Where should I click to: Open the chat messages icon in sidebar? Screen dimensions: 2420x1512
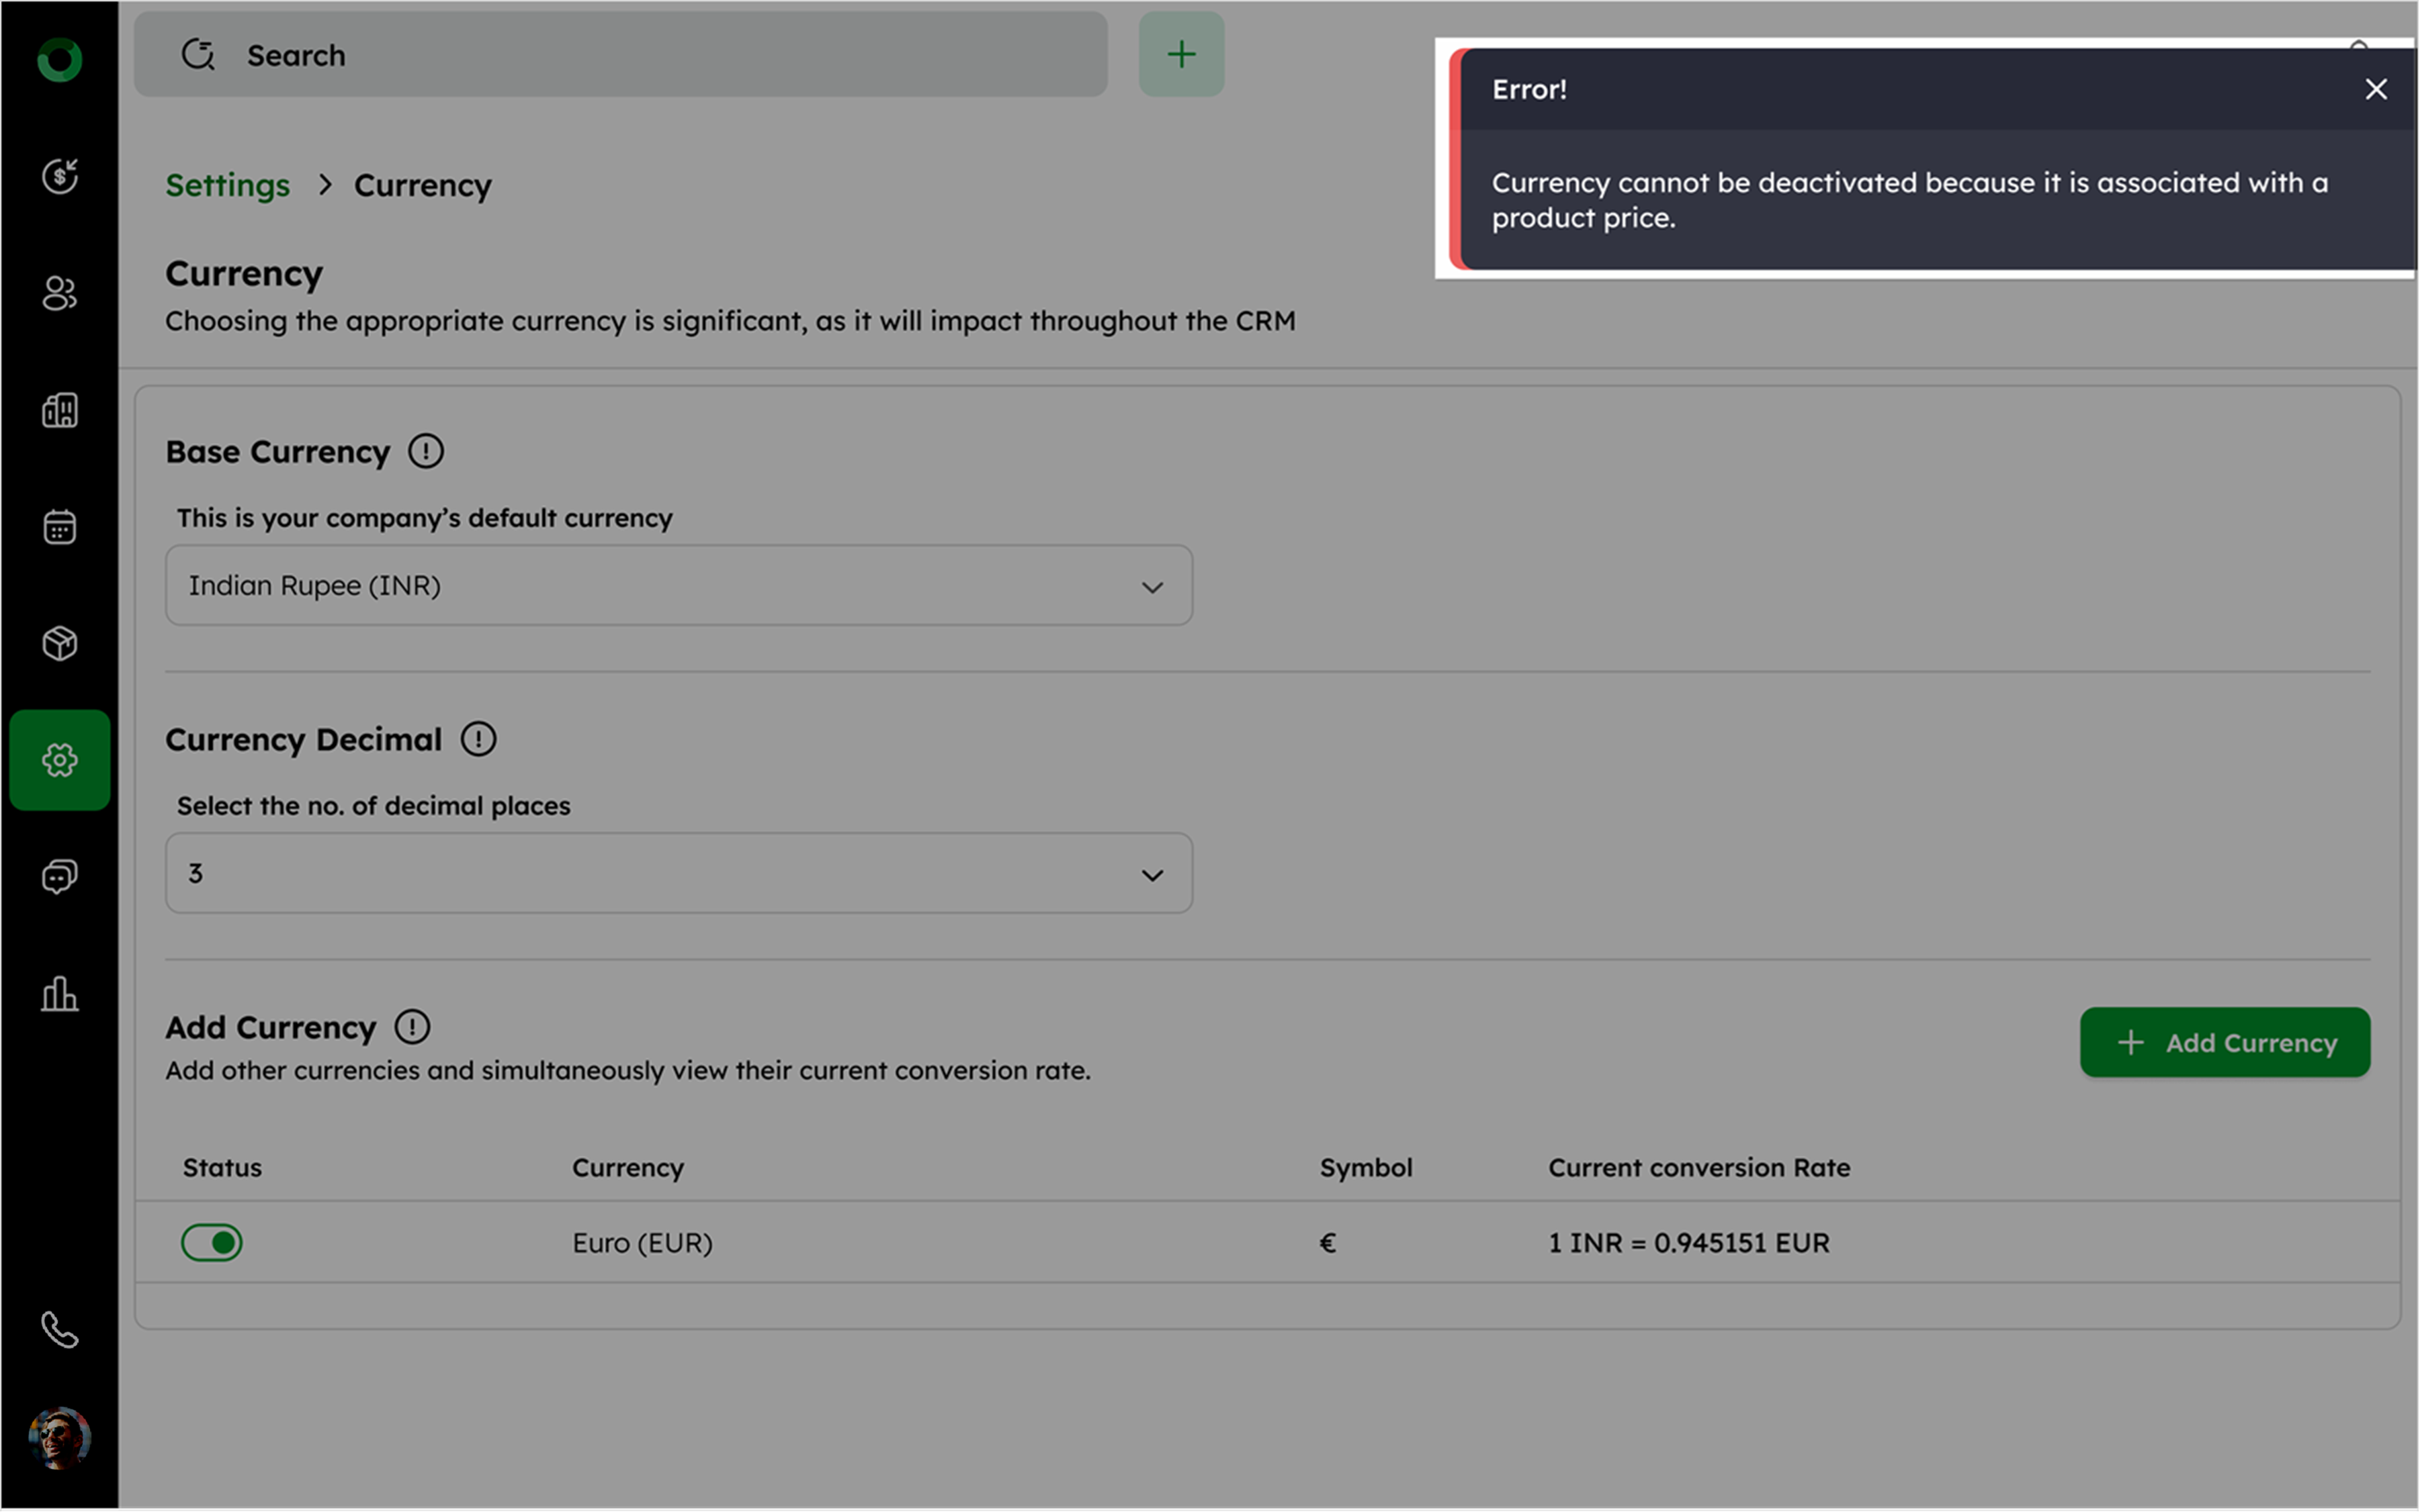60,877
